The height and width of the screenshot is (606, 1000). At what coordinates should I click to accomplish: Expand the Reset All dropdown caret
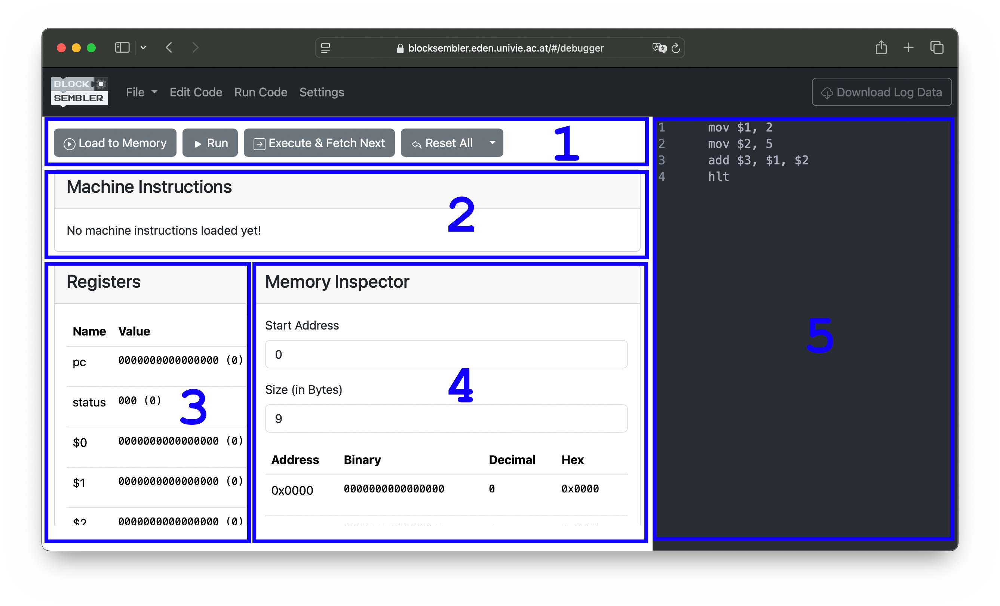[492, 143]
